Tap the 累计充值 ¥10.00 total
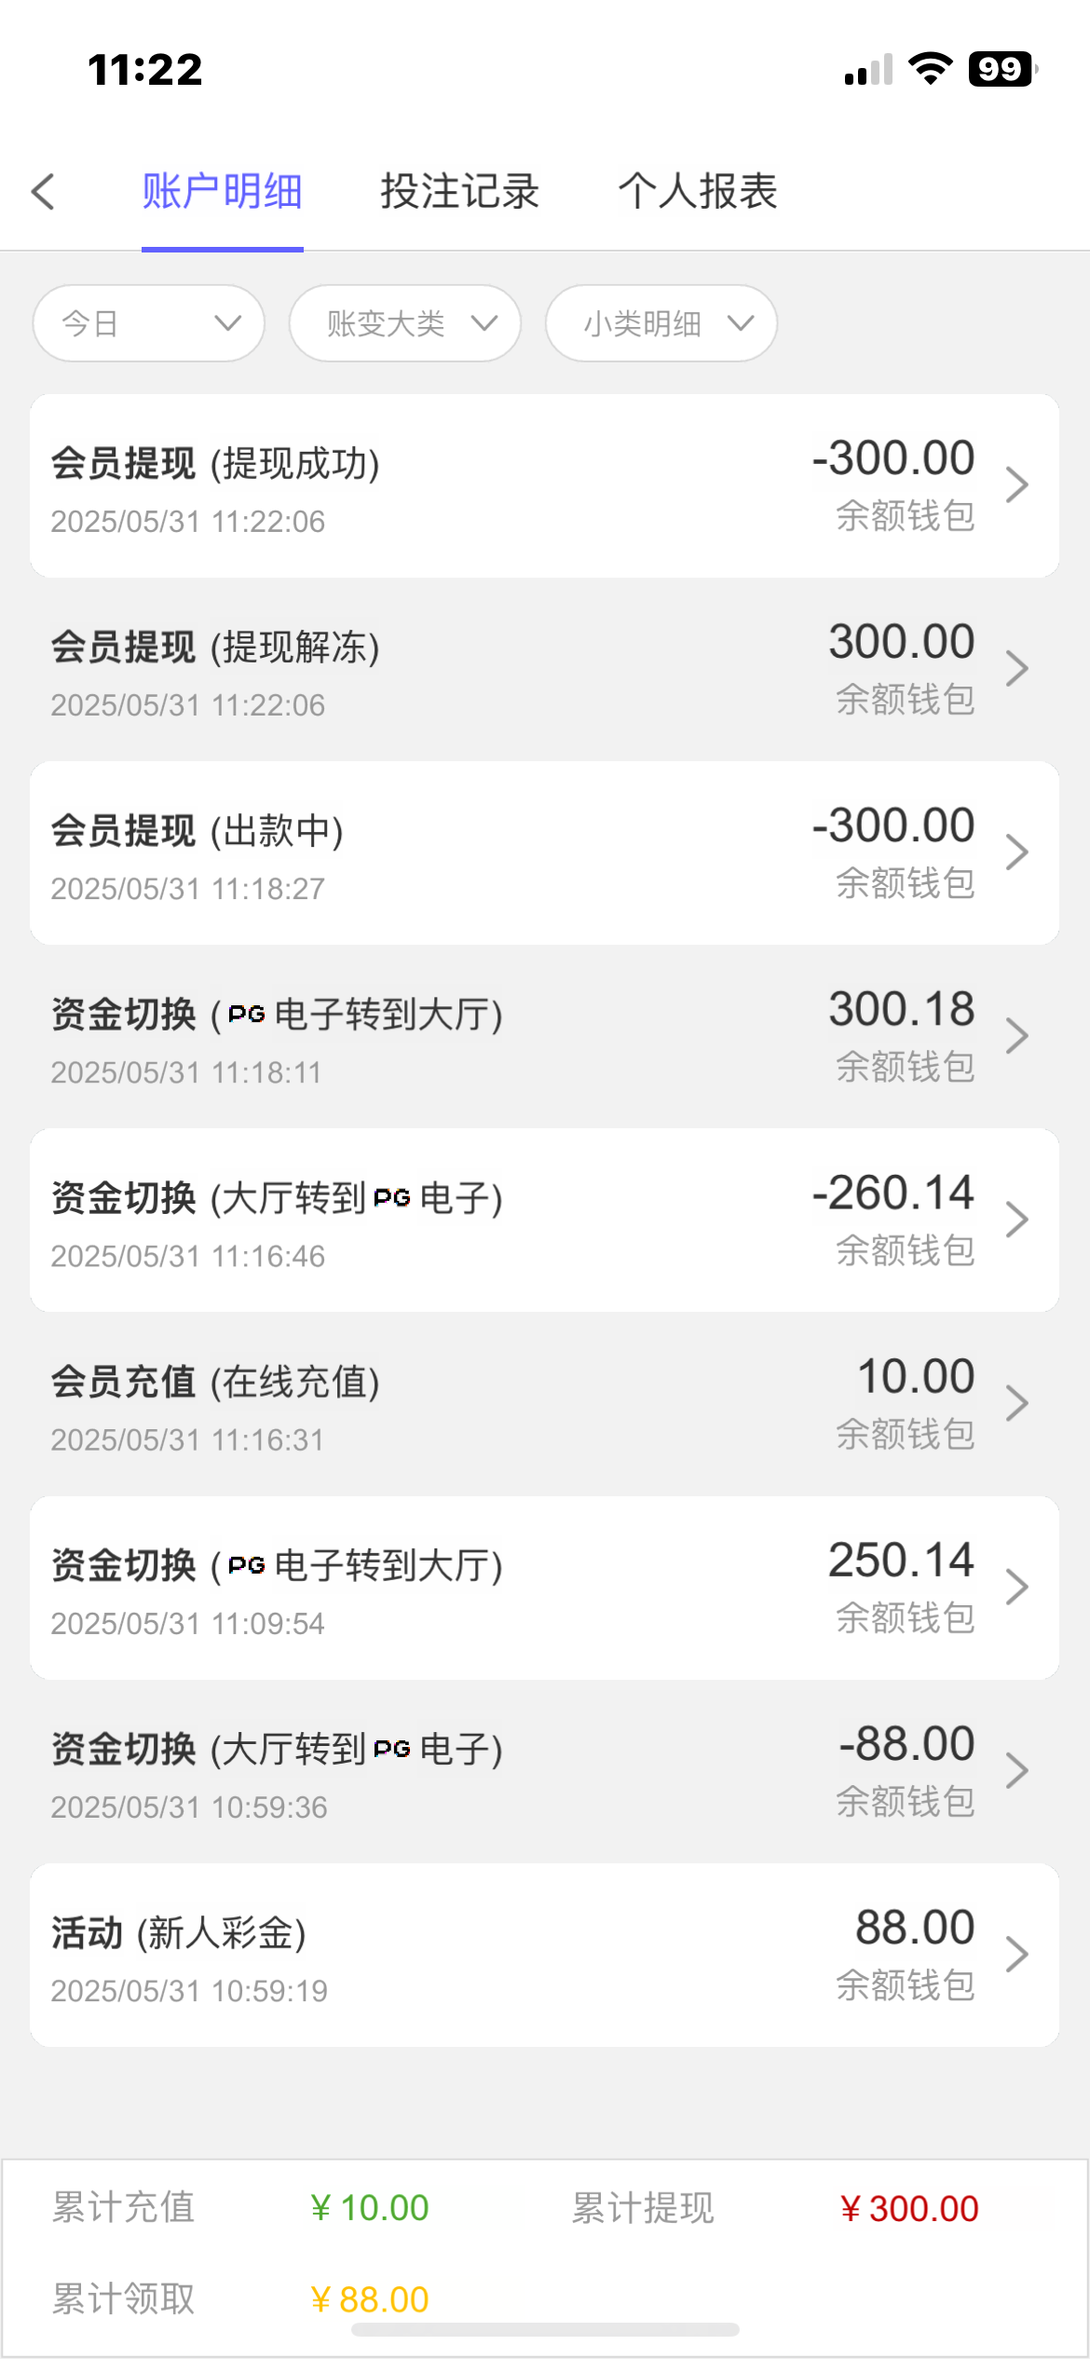 pos(369,2208)
